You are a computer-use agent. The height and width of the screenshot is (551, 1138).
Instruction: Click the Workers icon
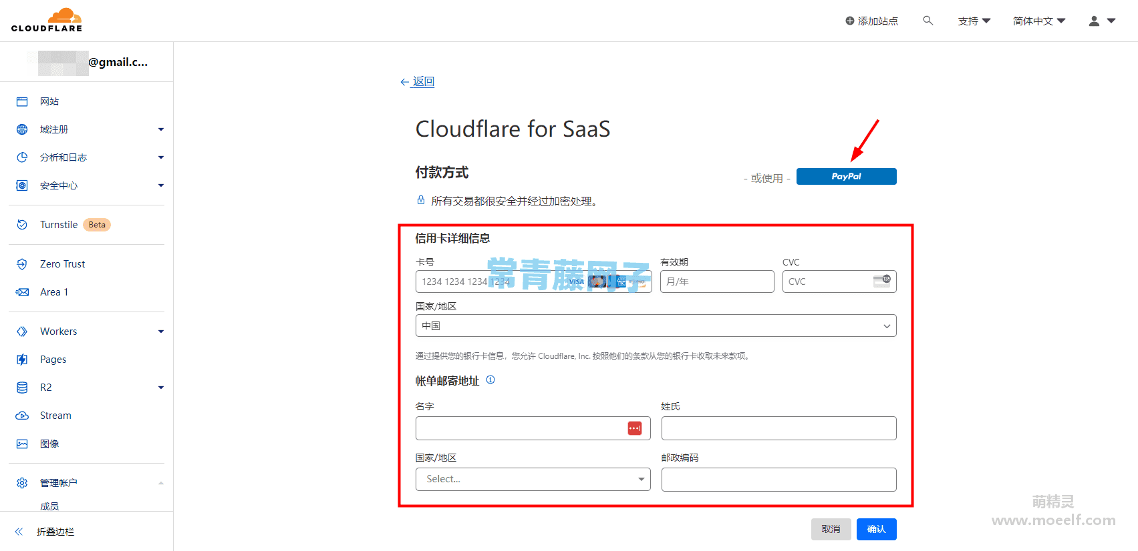22,332
